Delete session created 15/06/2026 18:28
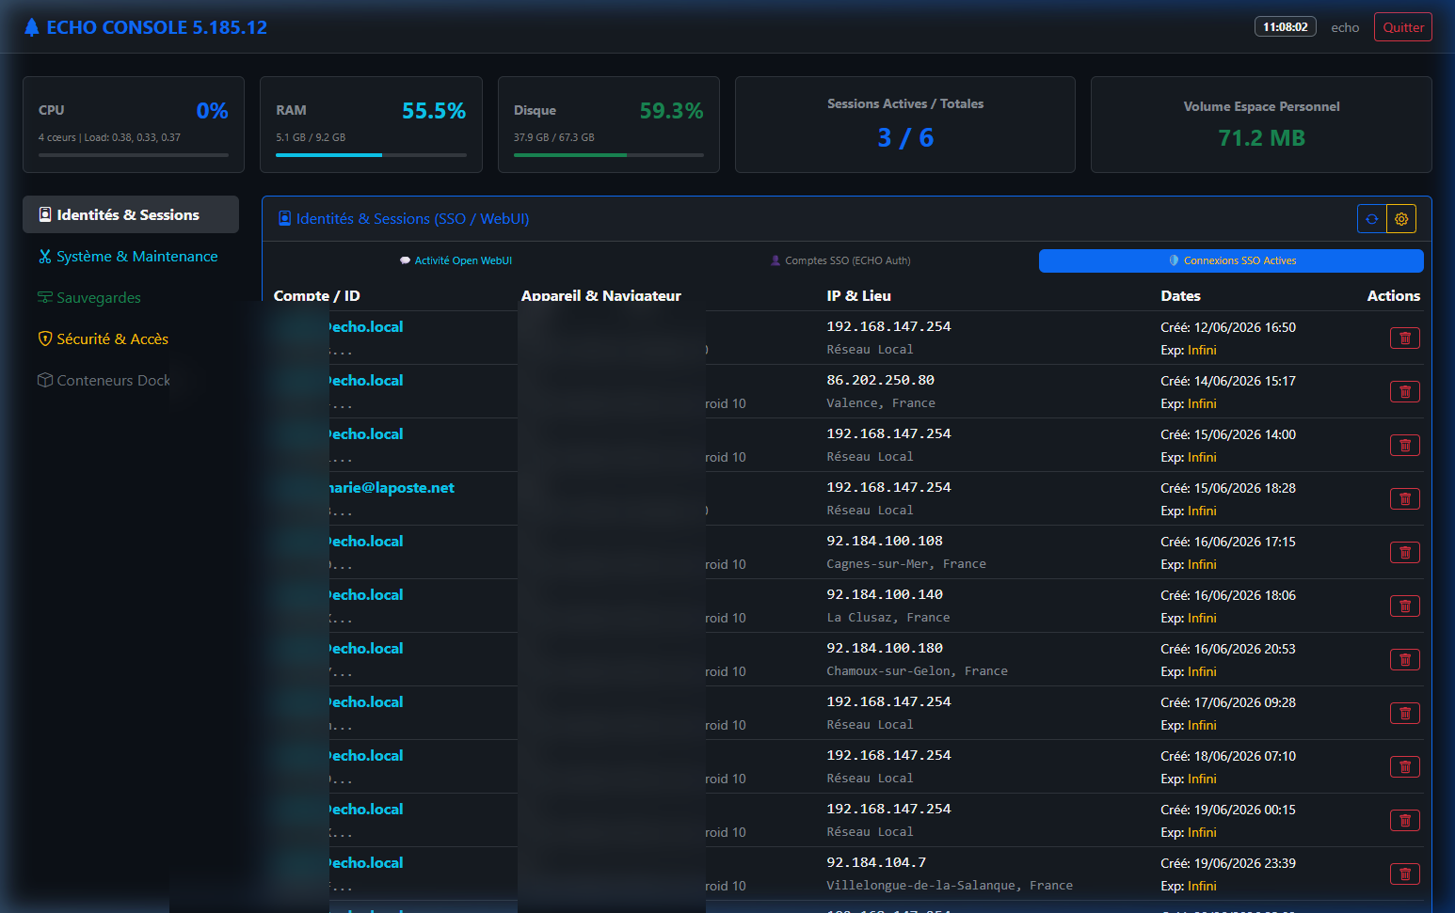Screen dimensions: 1455x913 [x=1405, y=499]
